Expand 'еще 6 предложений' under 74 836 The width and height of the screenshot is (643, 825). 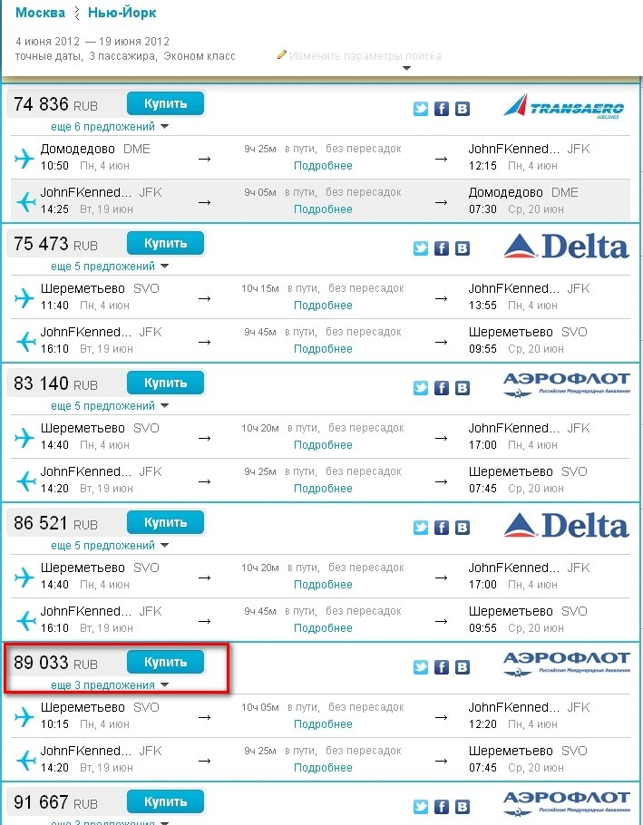[110, 127]
